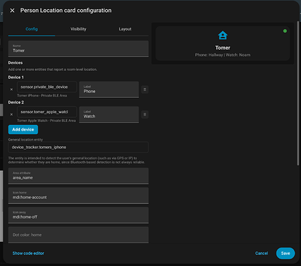Viewport: 301px width, 266px height.
Task: Click the green status dot in preview
Action: point(285,31)
